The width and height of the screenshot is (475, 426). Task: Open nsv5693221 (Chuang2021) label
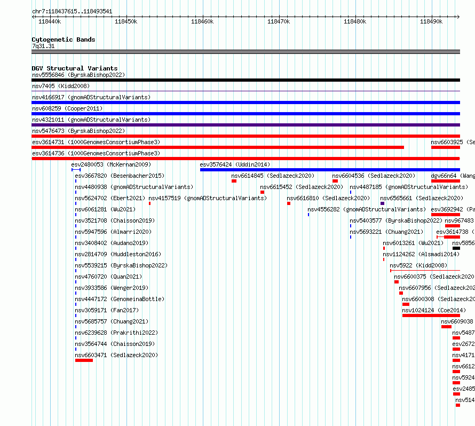pos(386,232)
